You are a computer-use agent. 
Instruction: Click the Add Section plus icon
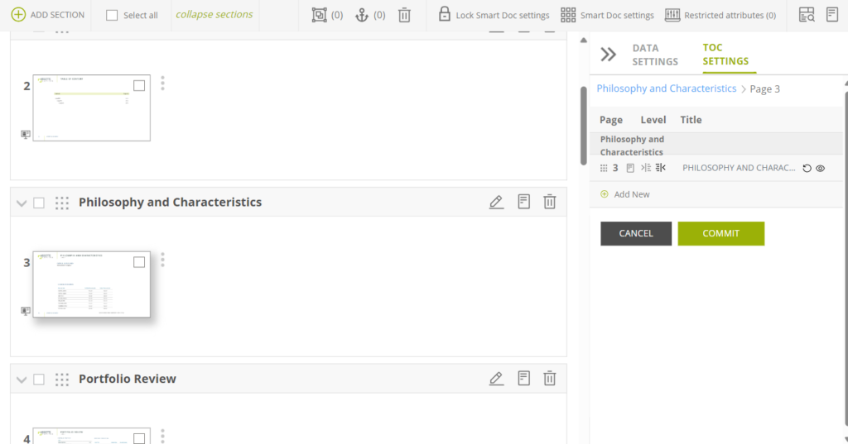(x=18, y=15)
